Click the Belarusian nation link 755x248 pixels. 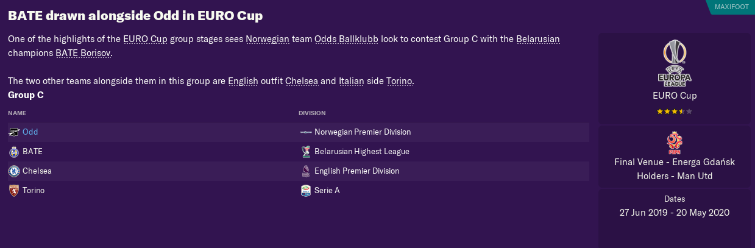(x=538, y=39)
